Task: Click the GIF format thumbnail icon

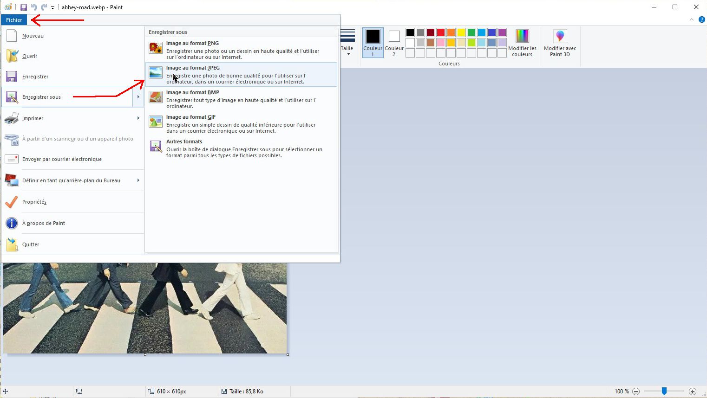Action: point(156,122)
